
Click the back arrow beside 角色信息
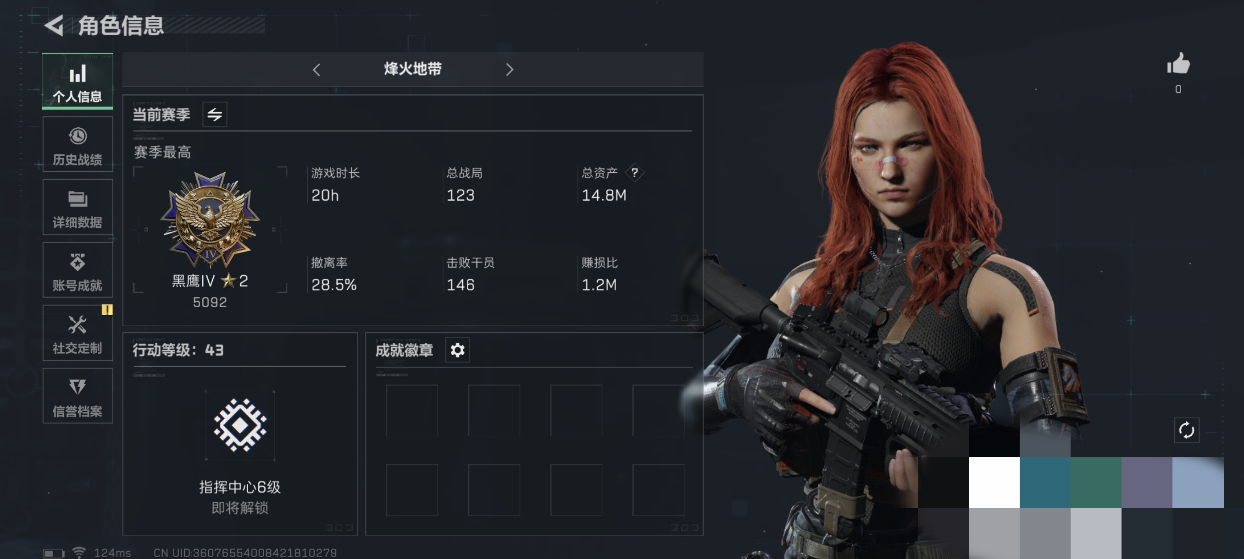54,25
